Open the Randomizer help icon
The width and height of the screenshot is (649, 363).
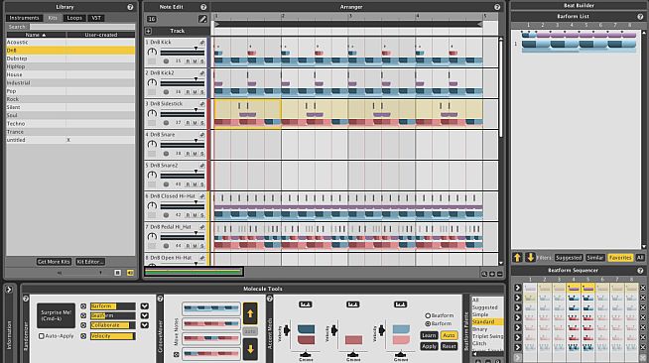26,299
